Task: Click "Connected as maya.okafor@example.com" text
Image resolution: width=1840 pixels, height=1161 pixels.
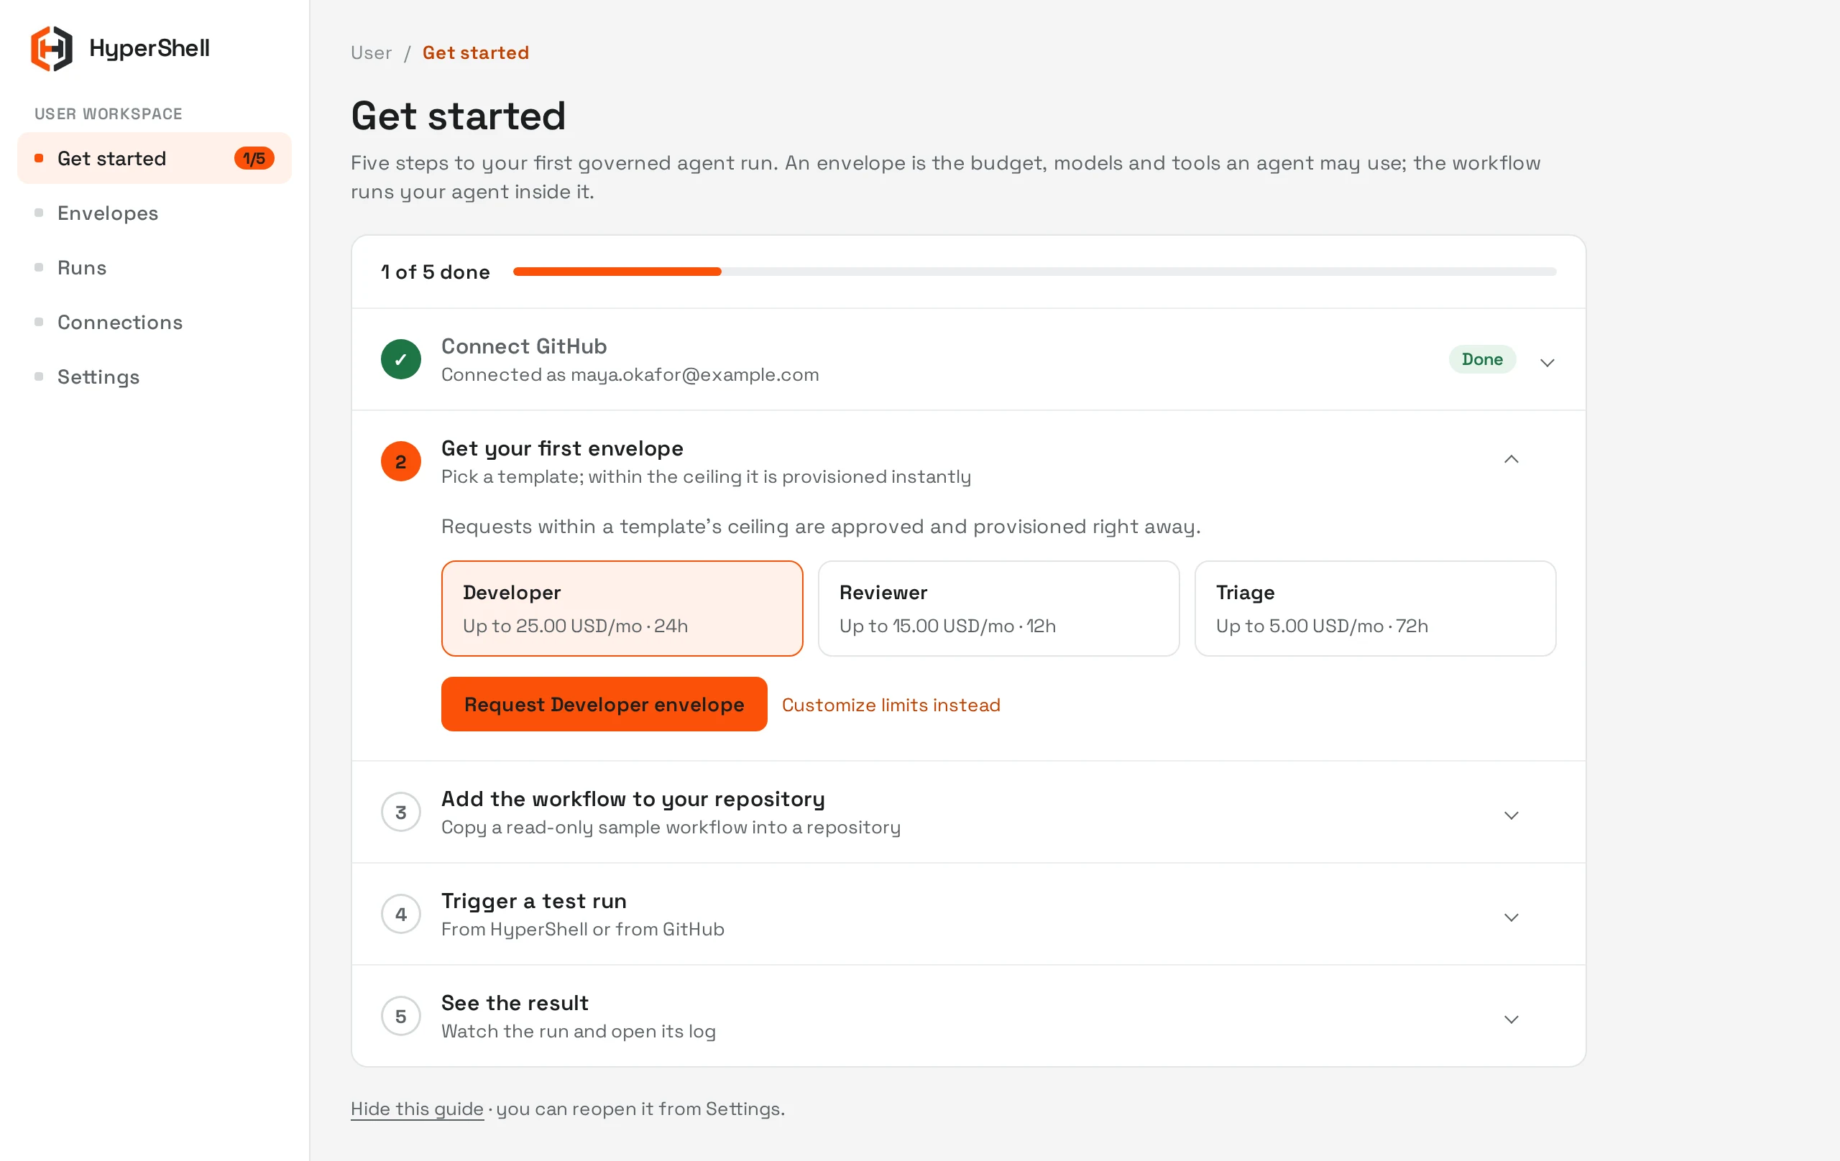Action: [630, 374]
